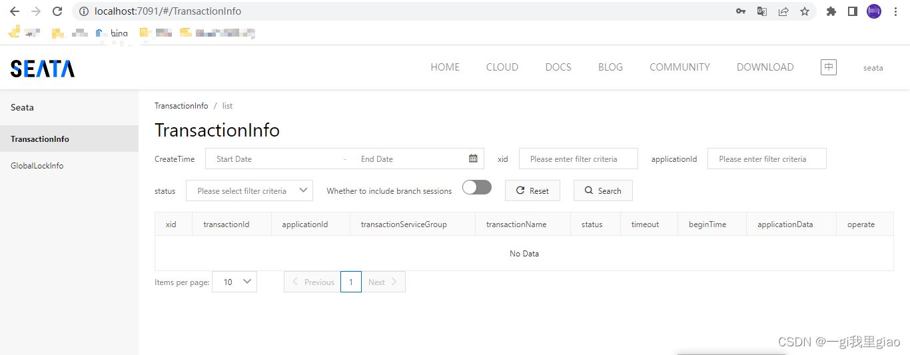
Task: Click the browser address bar URL
Action: pos(168,11)
